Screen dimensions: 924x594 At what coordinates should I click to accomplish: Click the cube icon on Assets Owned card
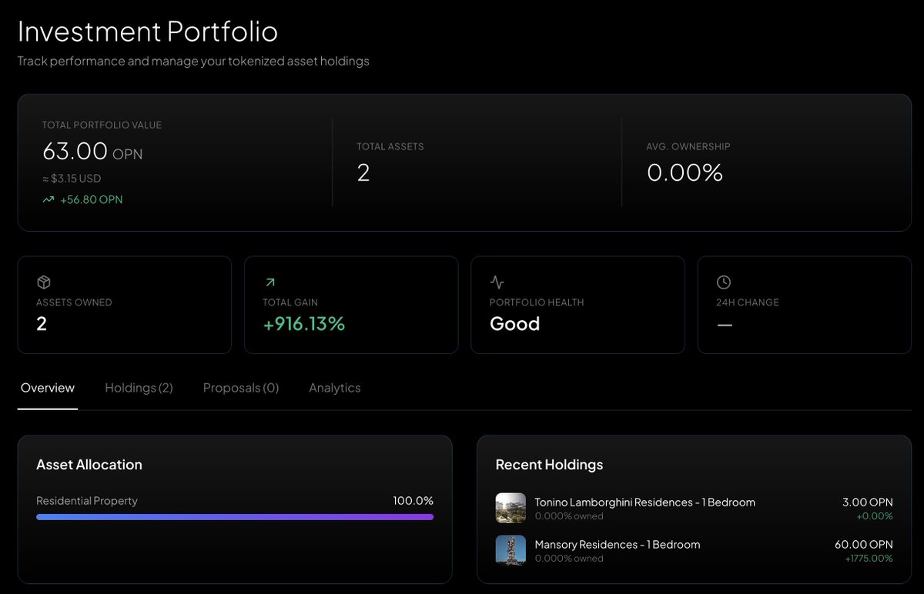44,282
